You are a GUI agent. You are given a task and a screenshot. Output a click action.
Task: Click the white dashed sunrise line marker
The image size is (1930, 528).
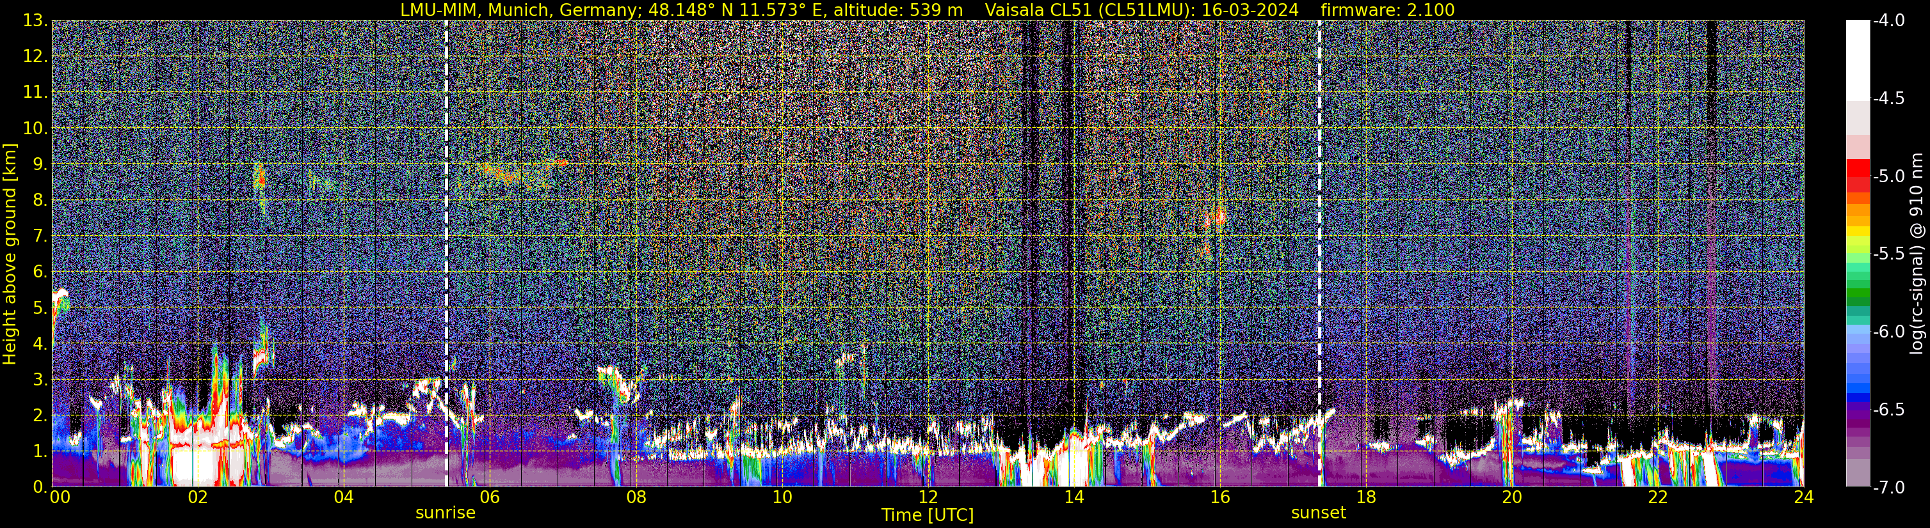click(447, 254)
